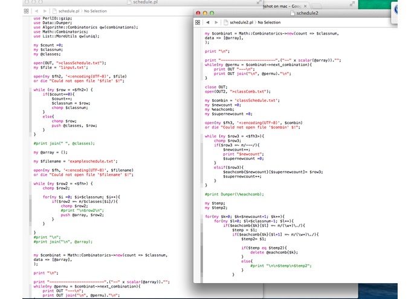Click the line 'if($temp eq $temp2){'
The height and width of the screenshot is (299, 420).
(264, 248)
